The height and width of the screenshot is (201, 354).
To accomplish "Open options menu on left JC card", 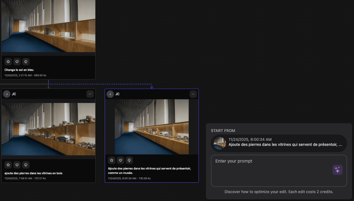I will [x=90, y=94].
